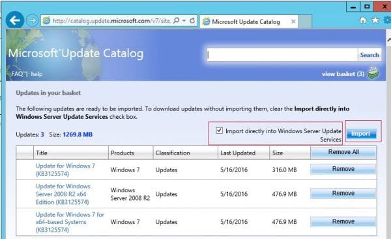Click the Windows Server 2008 R2 product cell
This screenshot has width=391, height=239.
(x=130, y=194)
